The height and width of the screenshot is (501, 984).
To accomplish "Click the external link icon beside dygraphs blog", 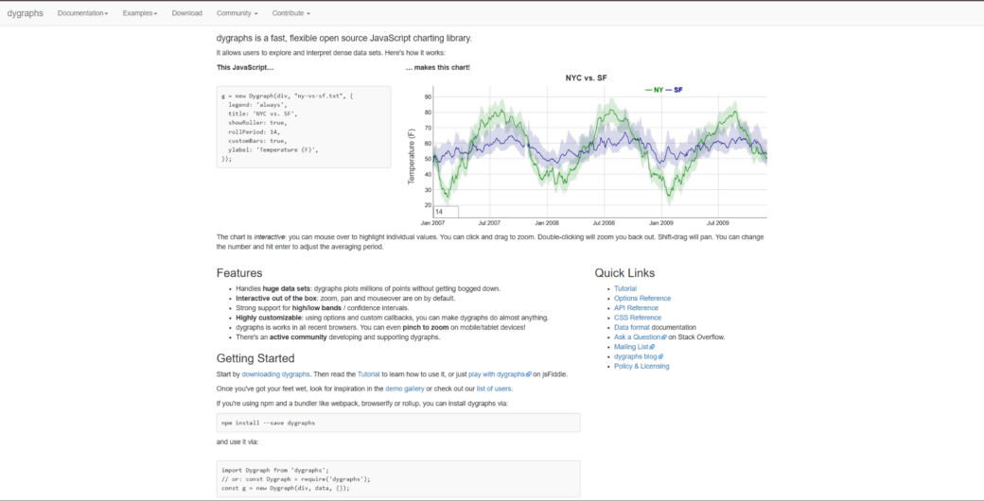I will click(660, 356).
